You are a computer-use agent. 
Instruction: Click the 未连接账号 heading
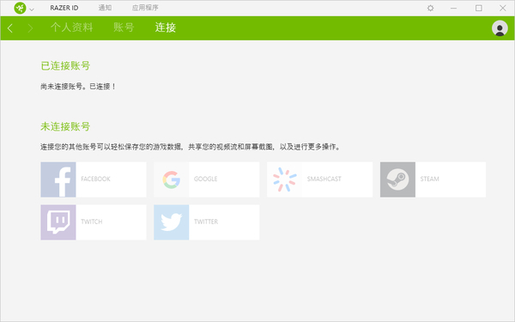coord(65,126)
